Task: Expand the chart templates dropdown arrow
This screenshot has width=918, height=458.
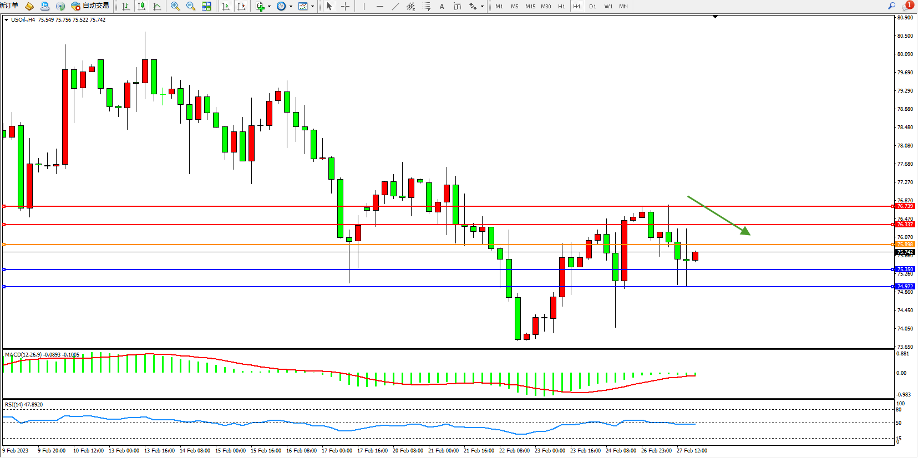Action: (x=313, y=7)
